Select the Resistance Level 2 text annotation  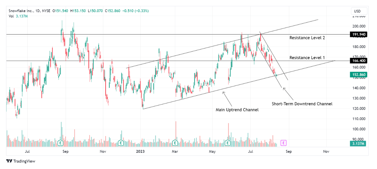click(307, 37)
